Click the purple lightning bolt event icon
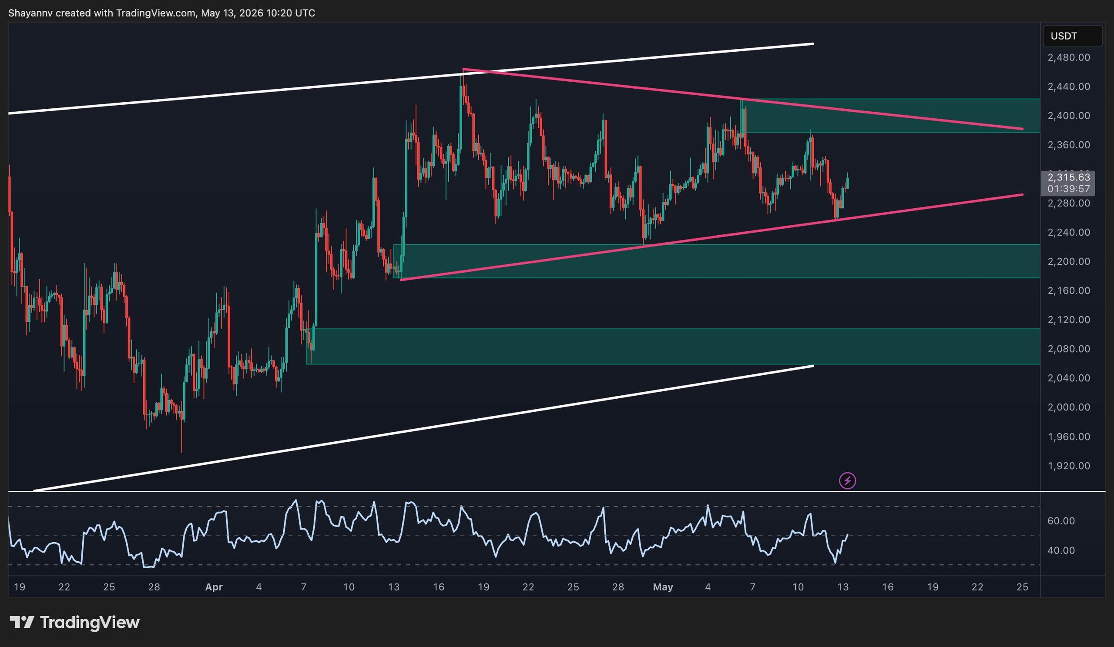 (847, 480)
